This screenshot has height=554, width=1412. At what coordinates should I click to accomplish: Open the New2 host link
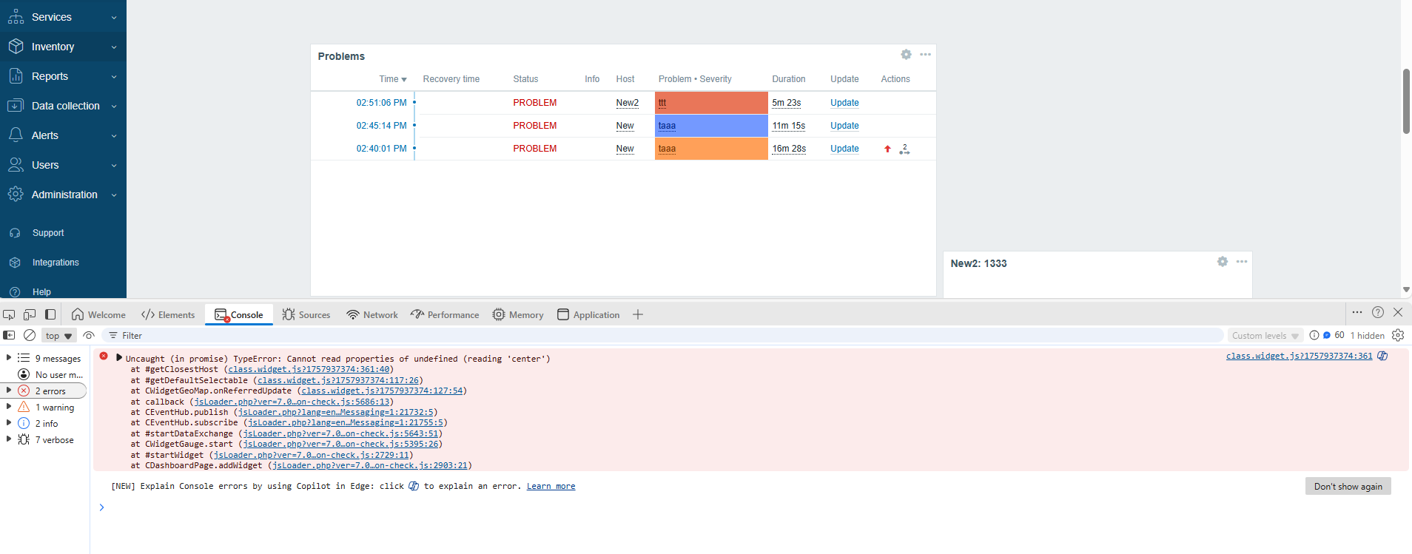[x=627, y=103]
